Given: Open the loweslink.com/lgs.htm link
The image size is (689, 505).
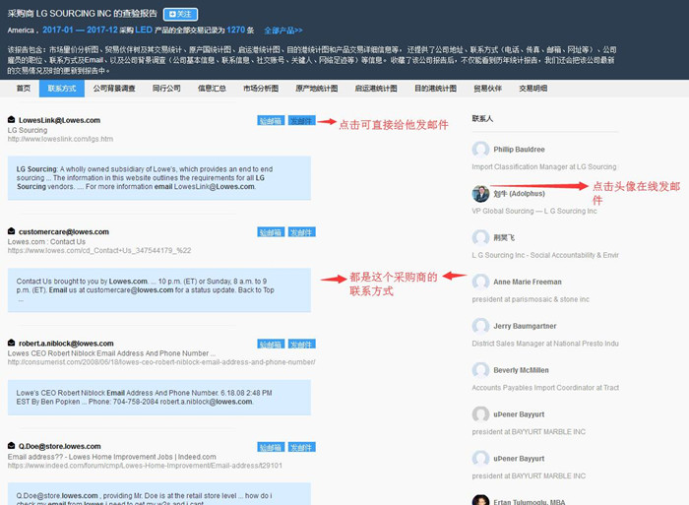Looking at the screenshot, I should point(60,139).
